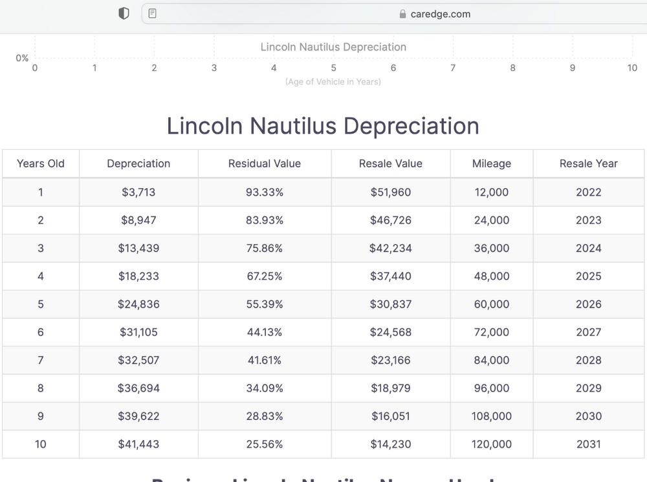Select the $14,230 resale value cell
Viewport: 647px width, 482px height.
click(391, 445)
